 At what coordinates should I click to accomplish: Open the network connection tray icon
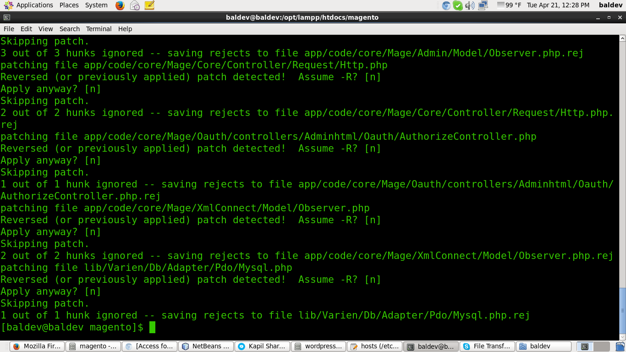[483, 5]
